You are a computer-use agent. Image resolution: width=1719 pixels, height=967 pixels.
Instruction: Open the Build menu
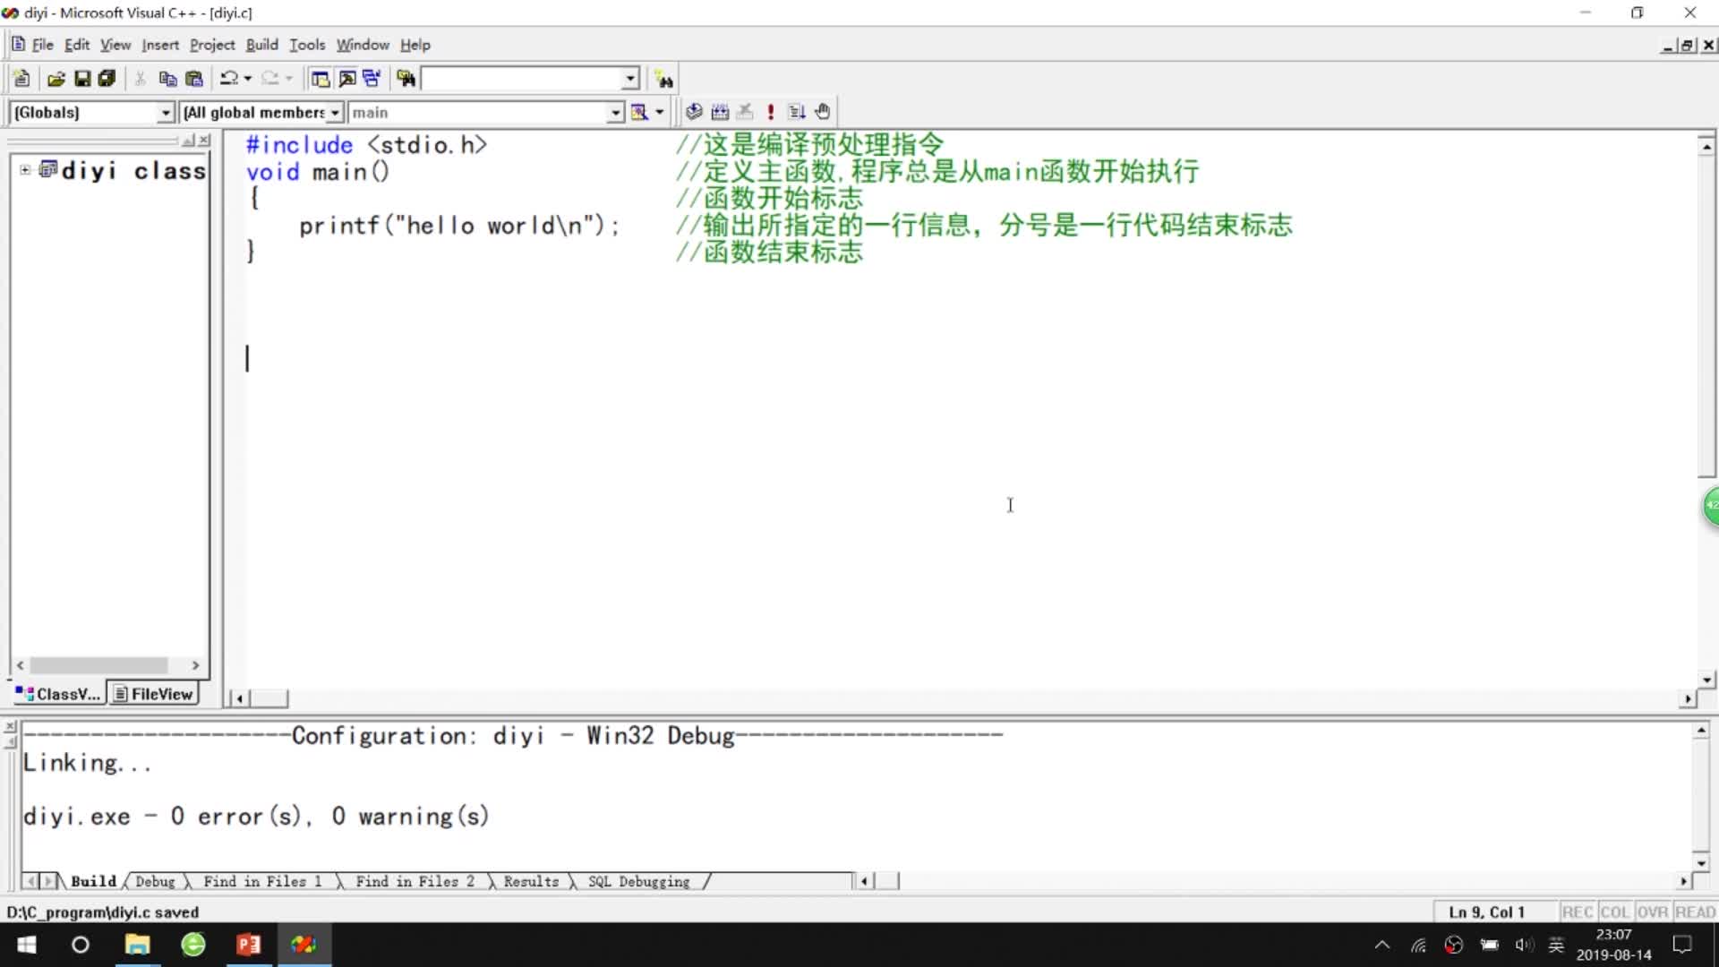click(261, 45)
